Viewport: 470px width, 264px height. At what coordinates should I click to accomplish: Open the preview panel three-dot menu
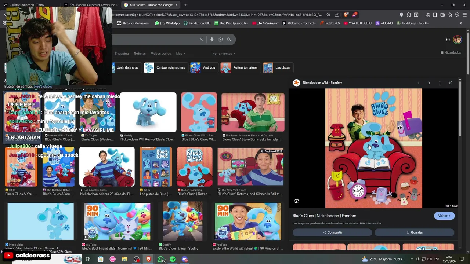pyautogui.click(x=440, y=83)
